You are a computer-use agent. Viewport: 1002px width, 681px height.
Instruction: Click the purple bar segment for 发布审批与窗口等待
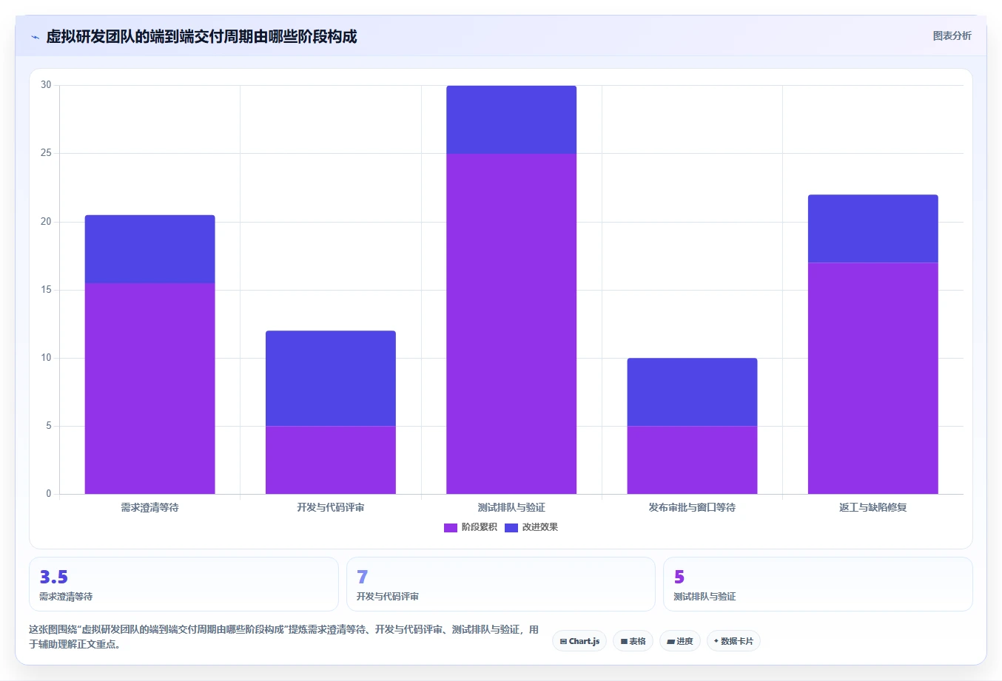click(x=692, y=460)
